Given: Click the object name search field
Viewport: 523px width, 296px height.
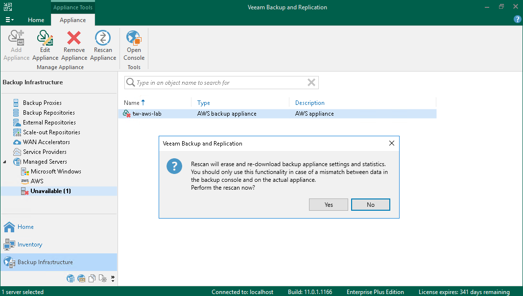Looking at the screenshot, I should (x=220, y=83).
